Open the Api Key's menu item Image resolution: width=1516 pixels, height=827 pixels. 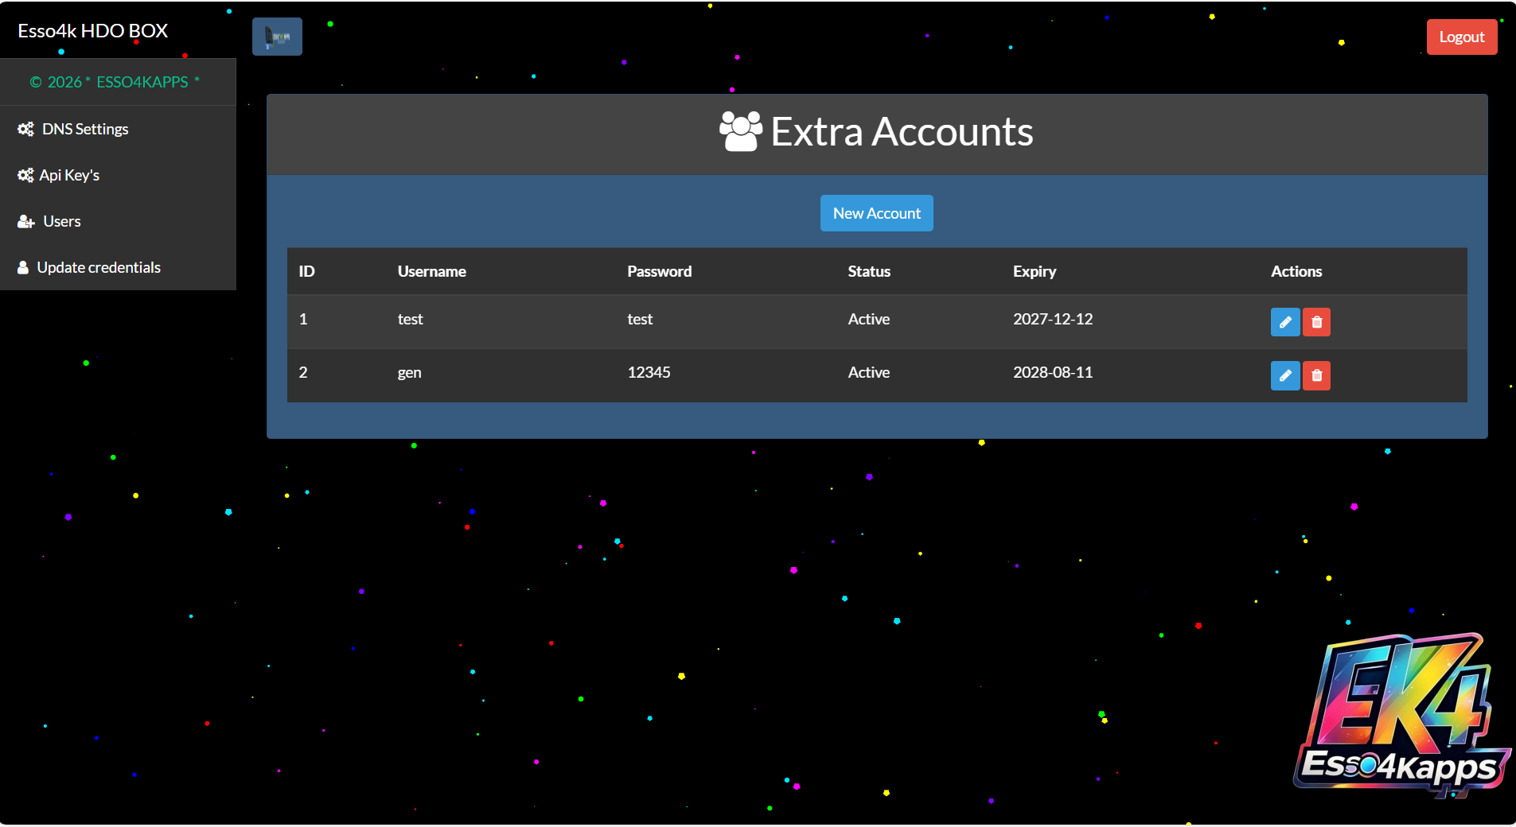coord(69,175)
